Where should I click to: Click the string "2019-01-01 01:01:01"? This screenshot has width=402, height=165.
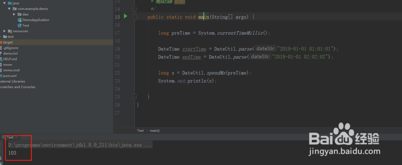pyautogui.click(x=306, y=49)
